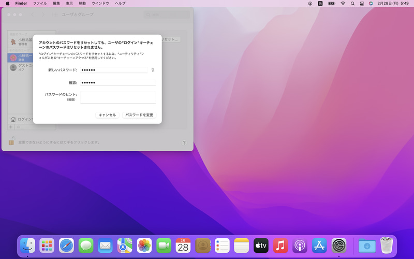This screenshot has width=414, height=259.
Task: Open the 編集 menu
Action: click(56, 4)
